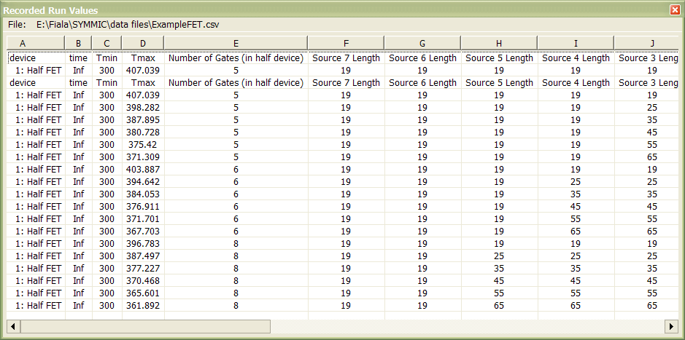The width and height of the screenshot is (685, 340).
Task: Click the Tmax cell showing 361.892
Action: point(143,306)
